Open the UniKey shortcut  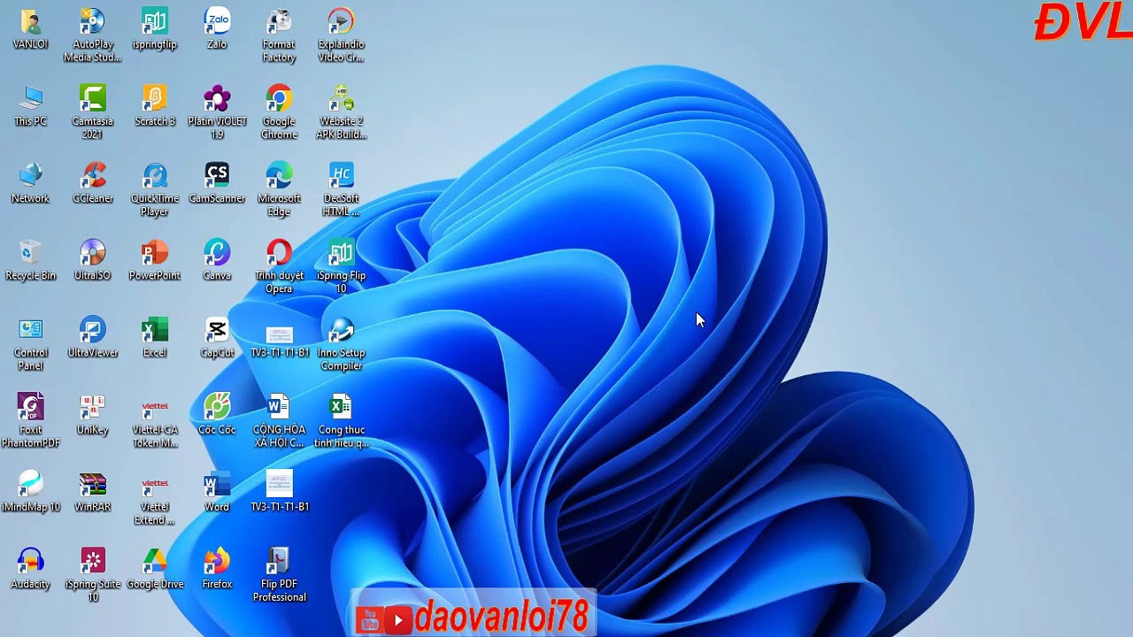coord(93,414)
